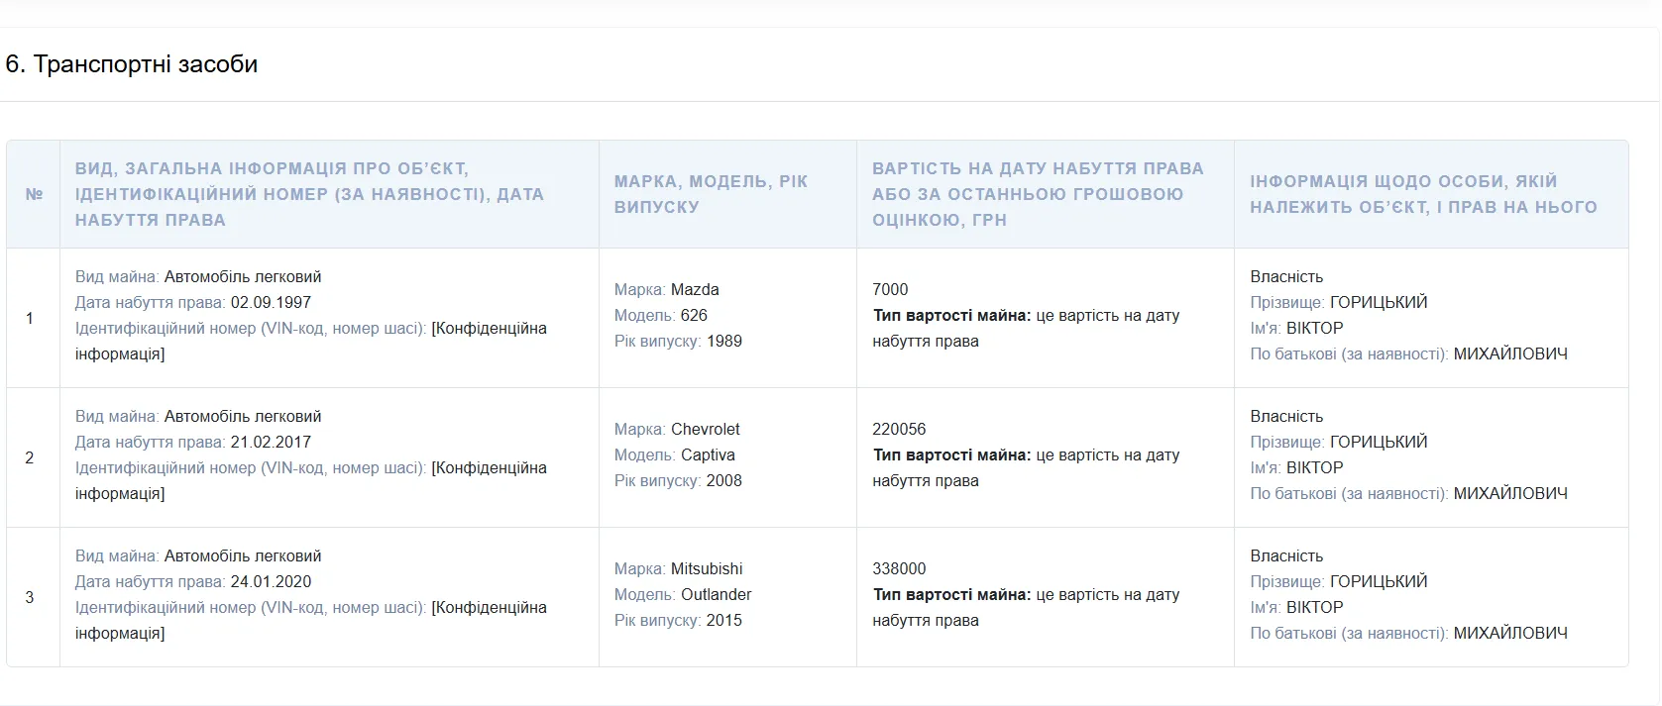The height and width of the screenshot is (706, 1662).
Task: Click acquisition date 02.09.1997
Action: pyautogui.click(x=271, y=302)
